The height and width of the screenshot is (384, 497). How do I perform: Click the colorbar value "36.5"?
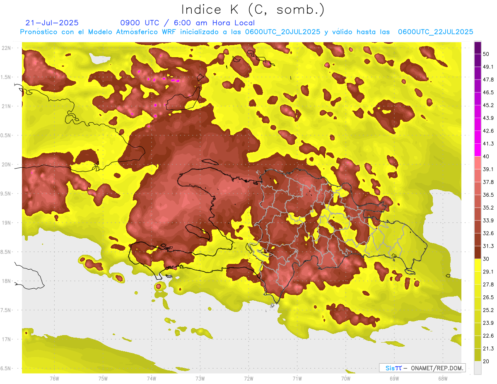(488, 195)
